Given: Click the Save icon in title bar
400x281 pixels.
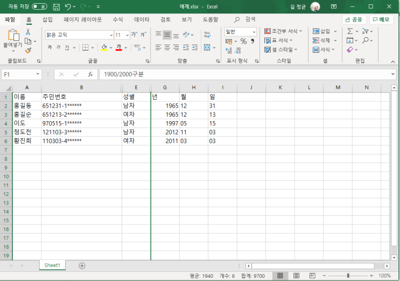Looking at the screenshot, I should point(57,7).
